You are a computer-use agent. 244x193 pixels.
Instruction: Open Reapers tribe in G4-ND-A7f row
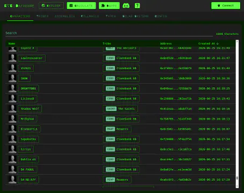click(x=117, y=180)
